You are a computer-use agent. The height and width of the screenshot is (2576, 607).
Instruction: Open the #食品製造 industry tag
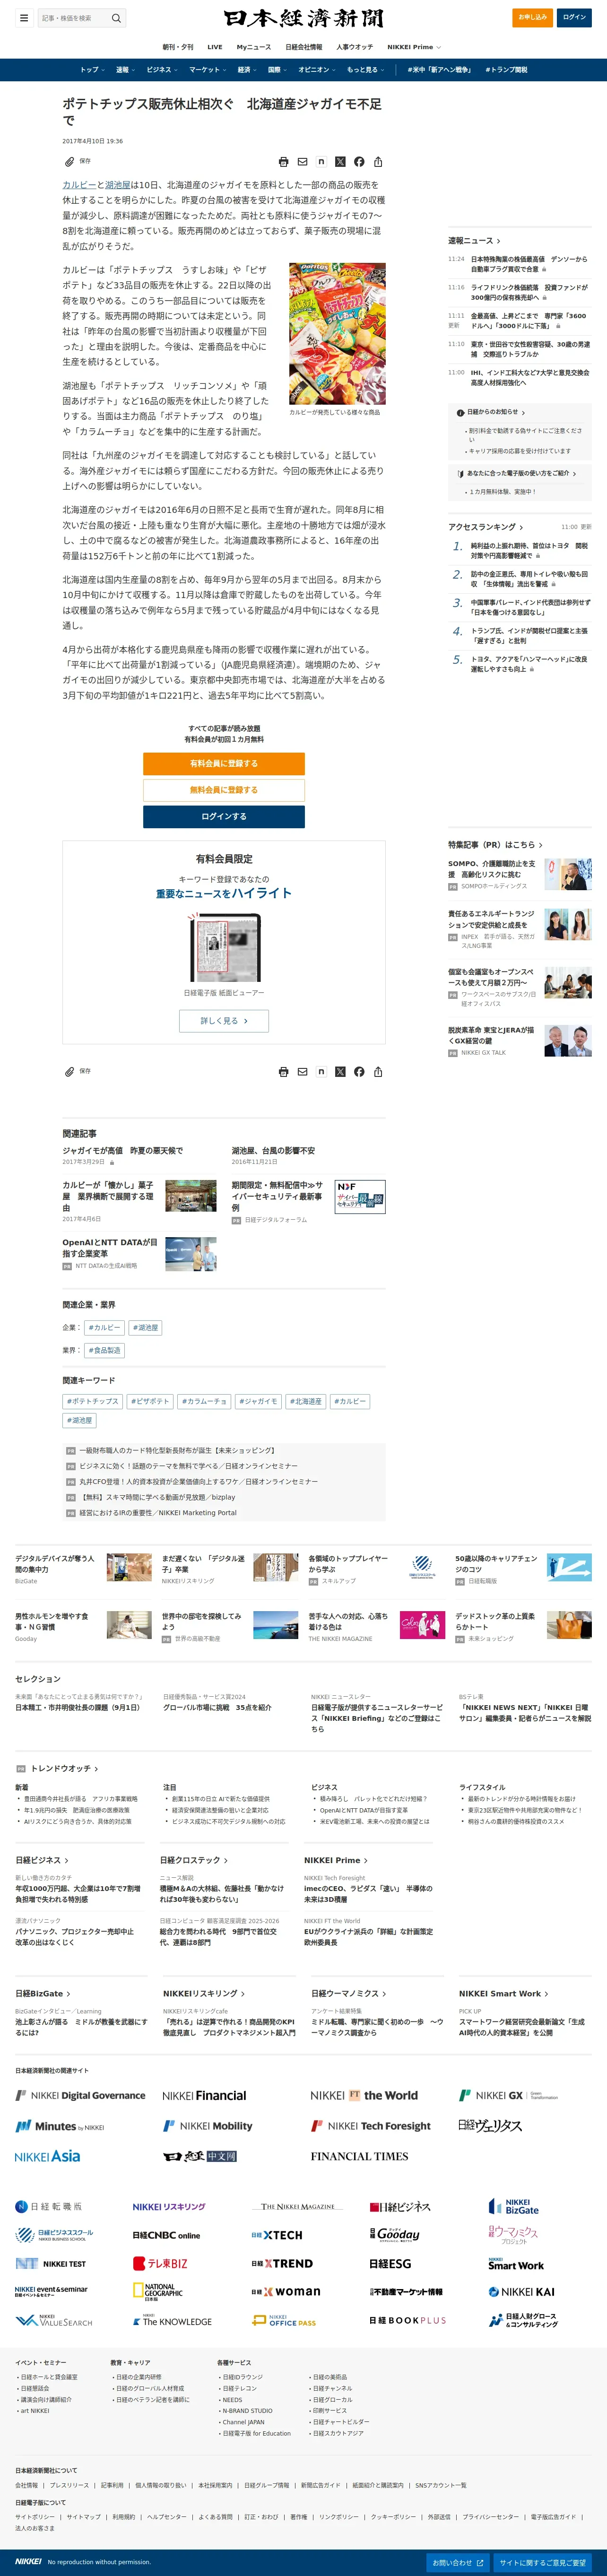[104, 1350]
